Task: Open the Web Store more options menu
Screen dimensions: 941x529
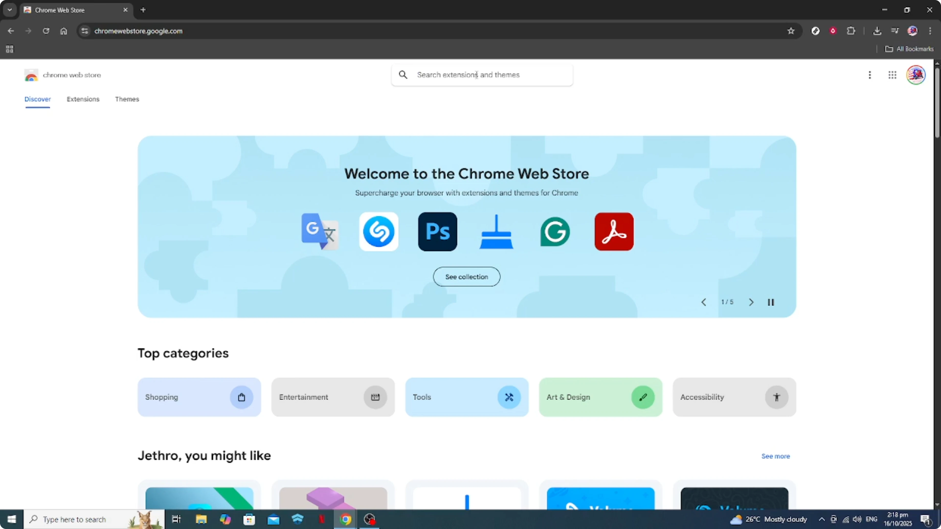Action: [870, 75]
